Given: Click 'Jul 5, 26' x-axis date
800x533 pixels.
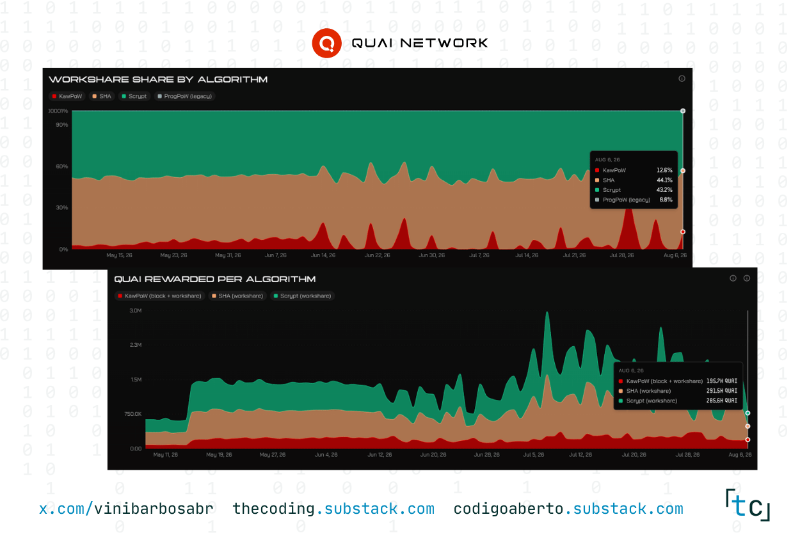Looking at the screenshot, I should click(x=534, y=455).
